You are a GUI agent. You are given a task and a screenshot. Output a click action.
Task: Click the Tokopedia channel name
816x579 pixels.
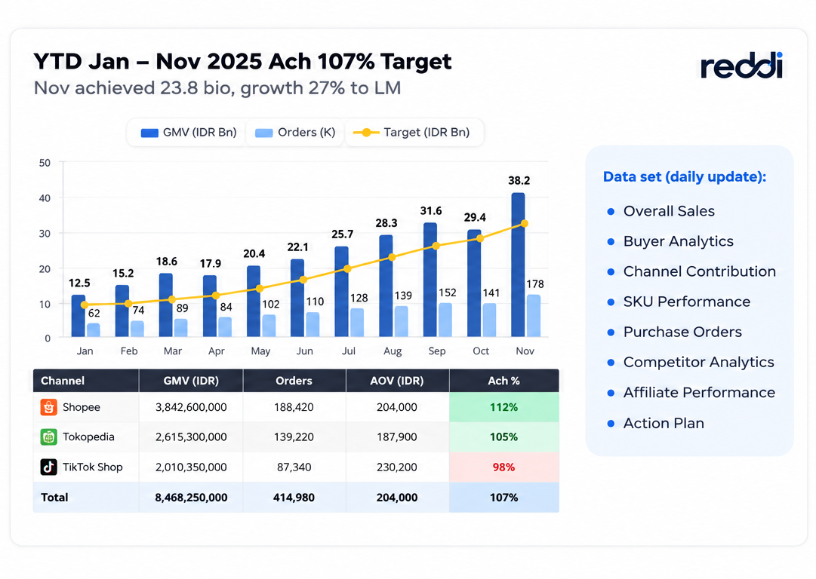click(x=88, y=437)
